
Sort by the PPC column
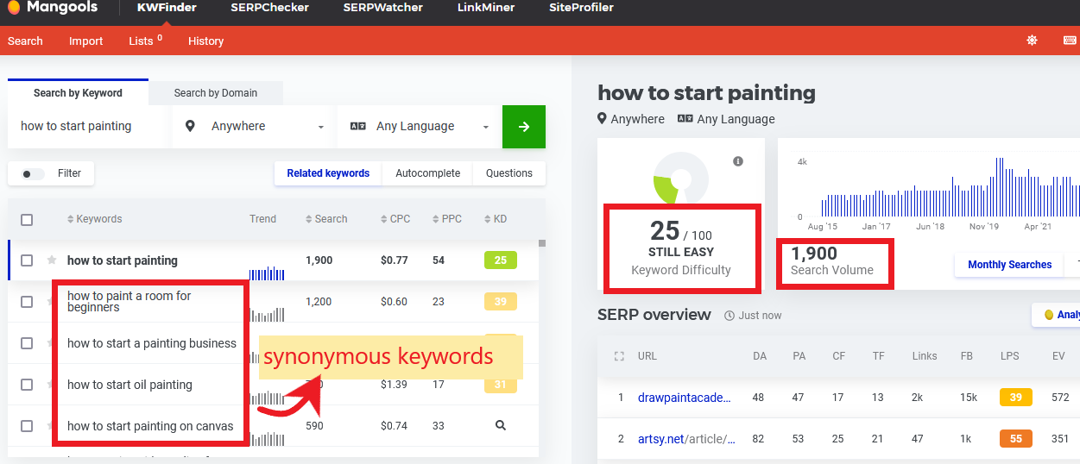tap(446, 219)
